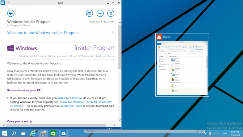
Task: Click the horizontal scrollbar left arrow
Action: [x=4, y=125]
